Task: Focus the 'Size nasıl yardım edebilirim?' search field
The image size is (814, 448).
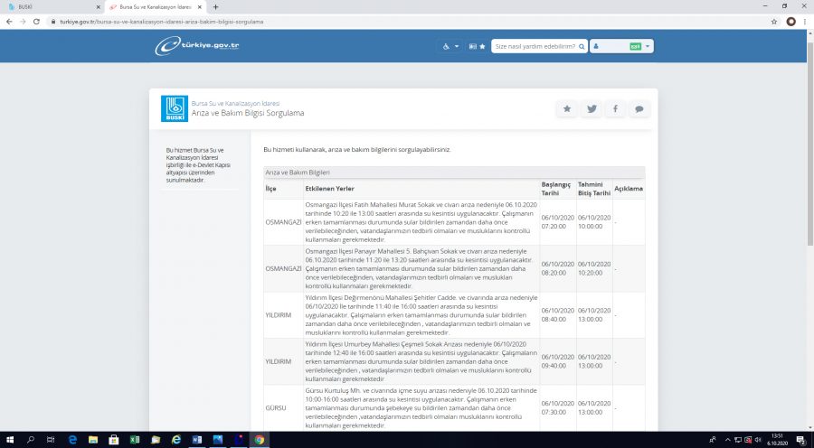Action: [535, 46]
